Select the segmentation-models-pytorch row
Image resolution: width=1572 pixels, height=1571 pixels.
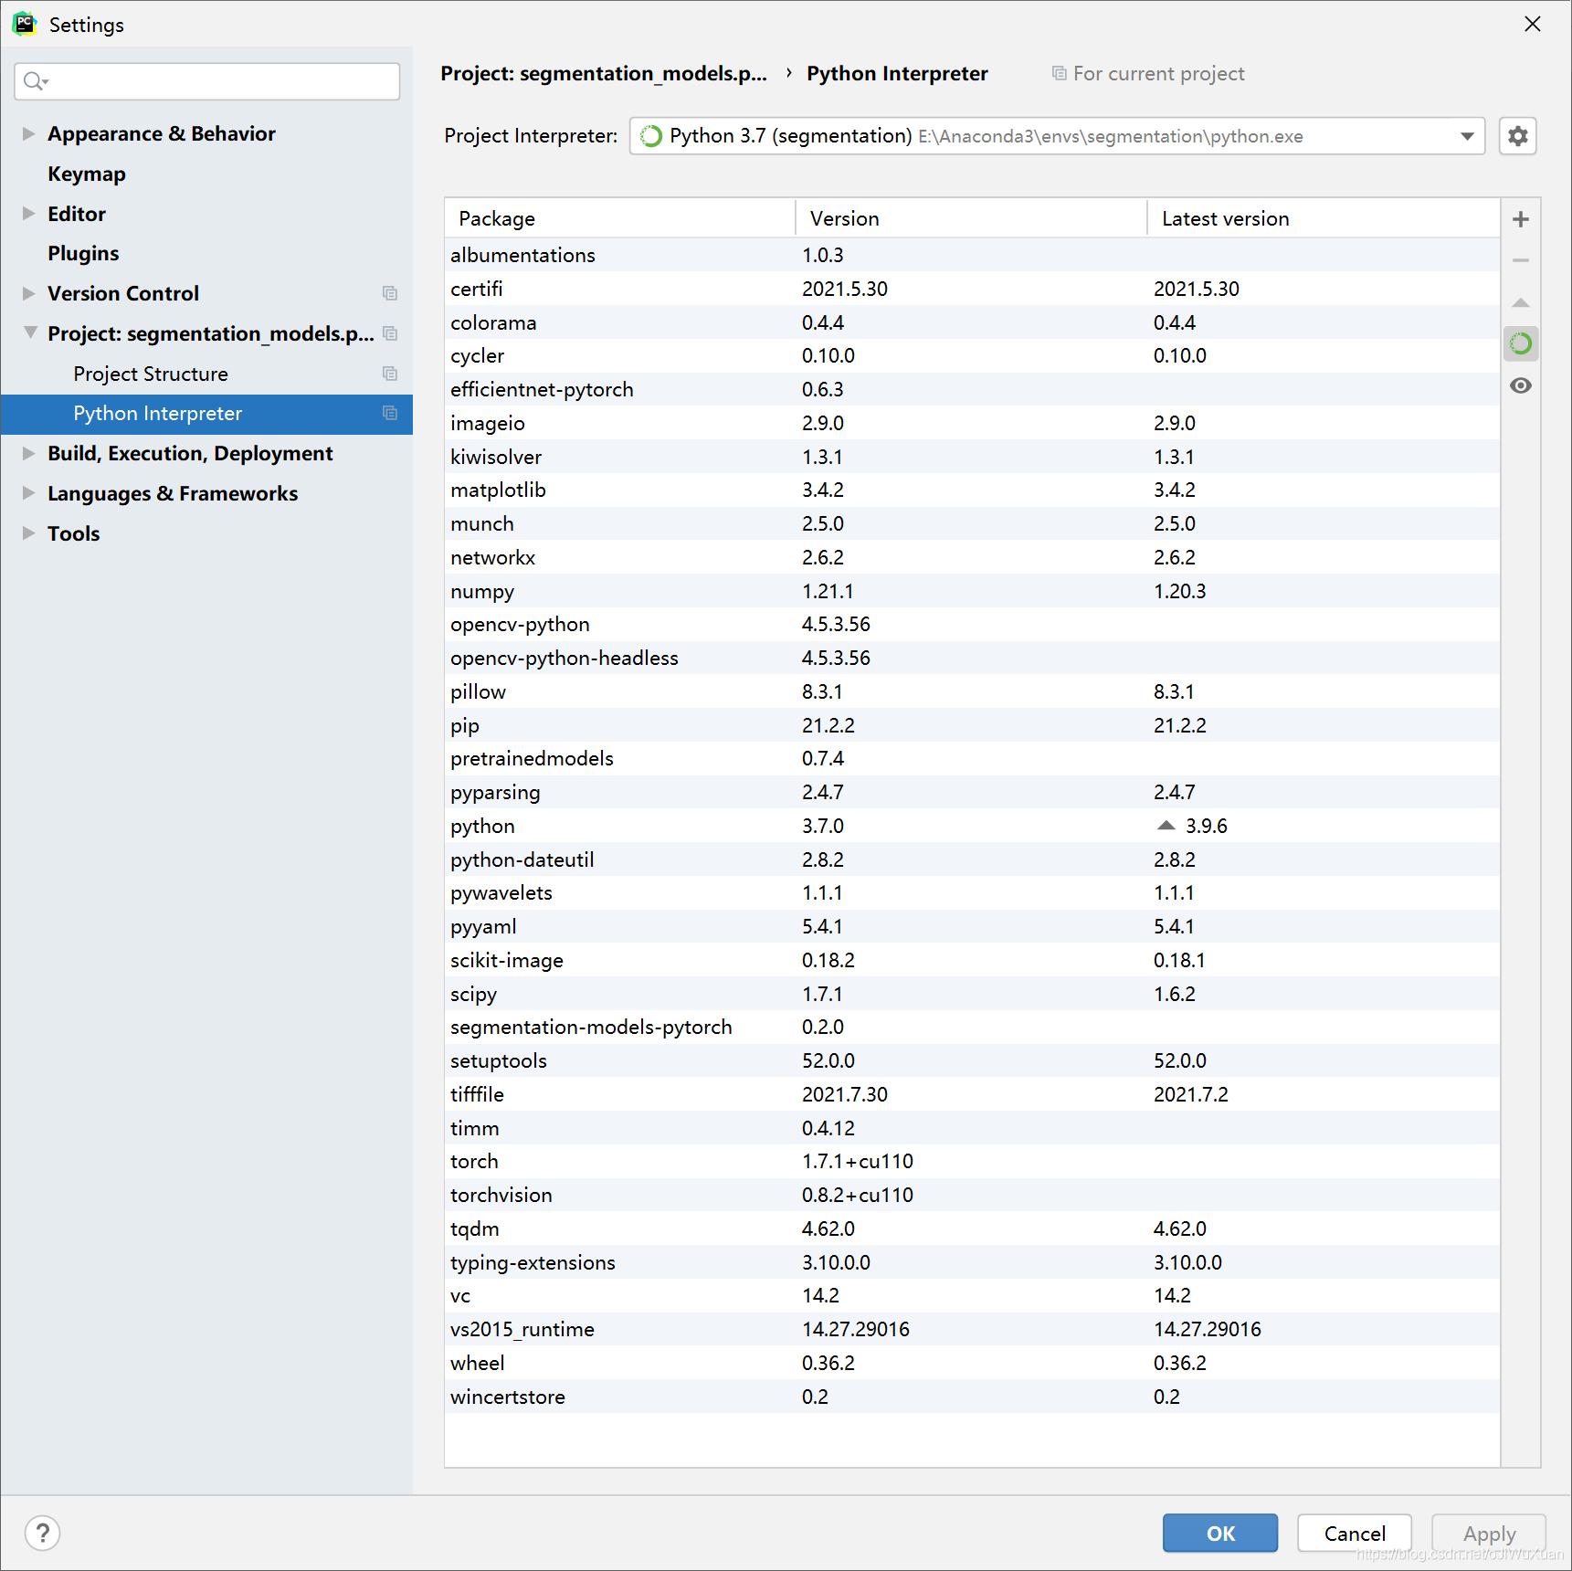click(x=972, y=1027)
